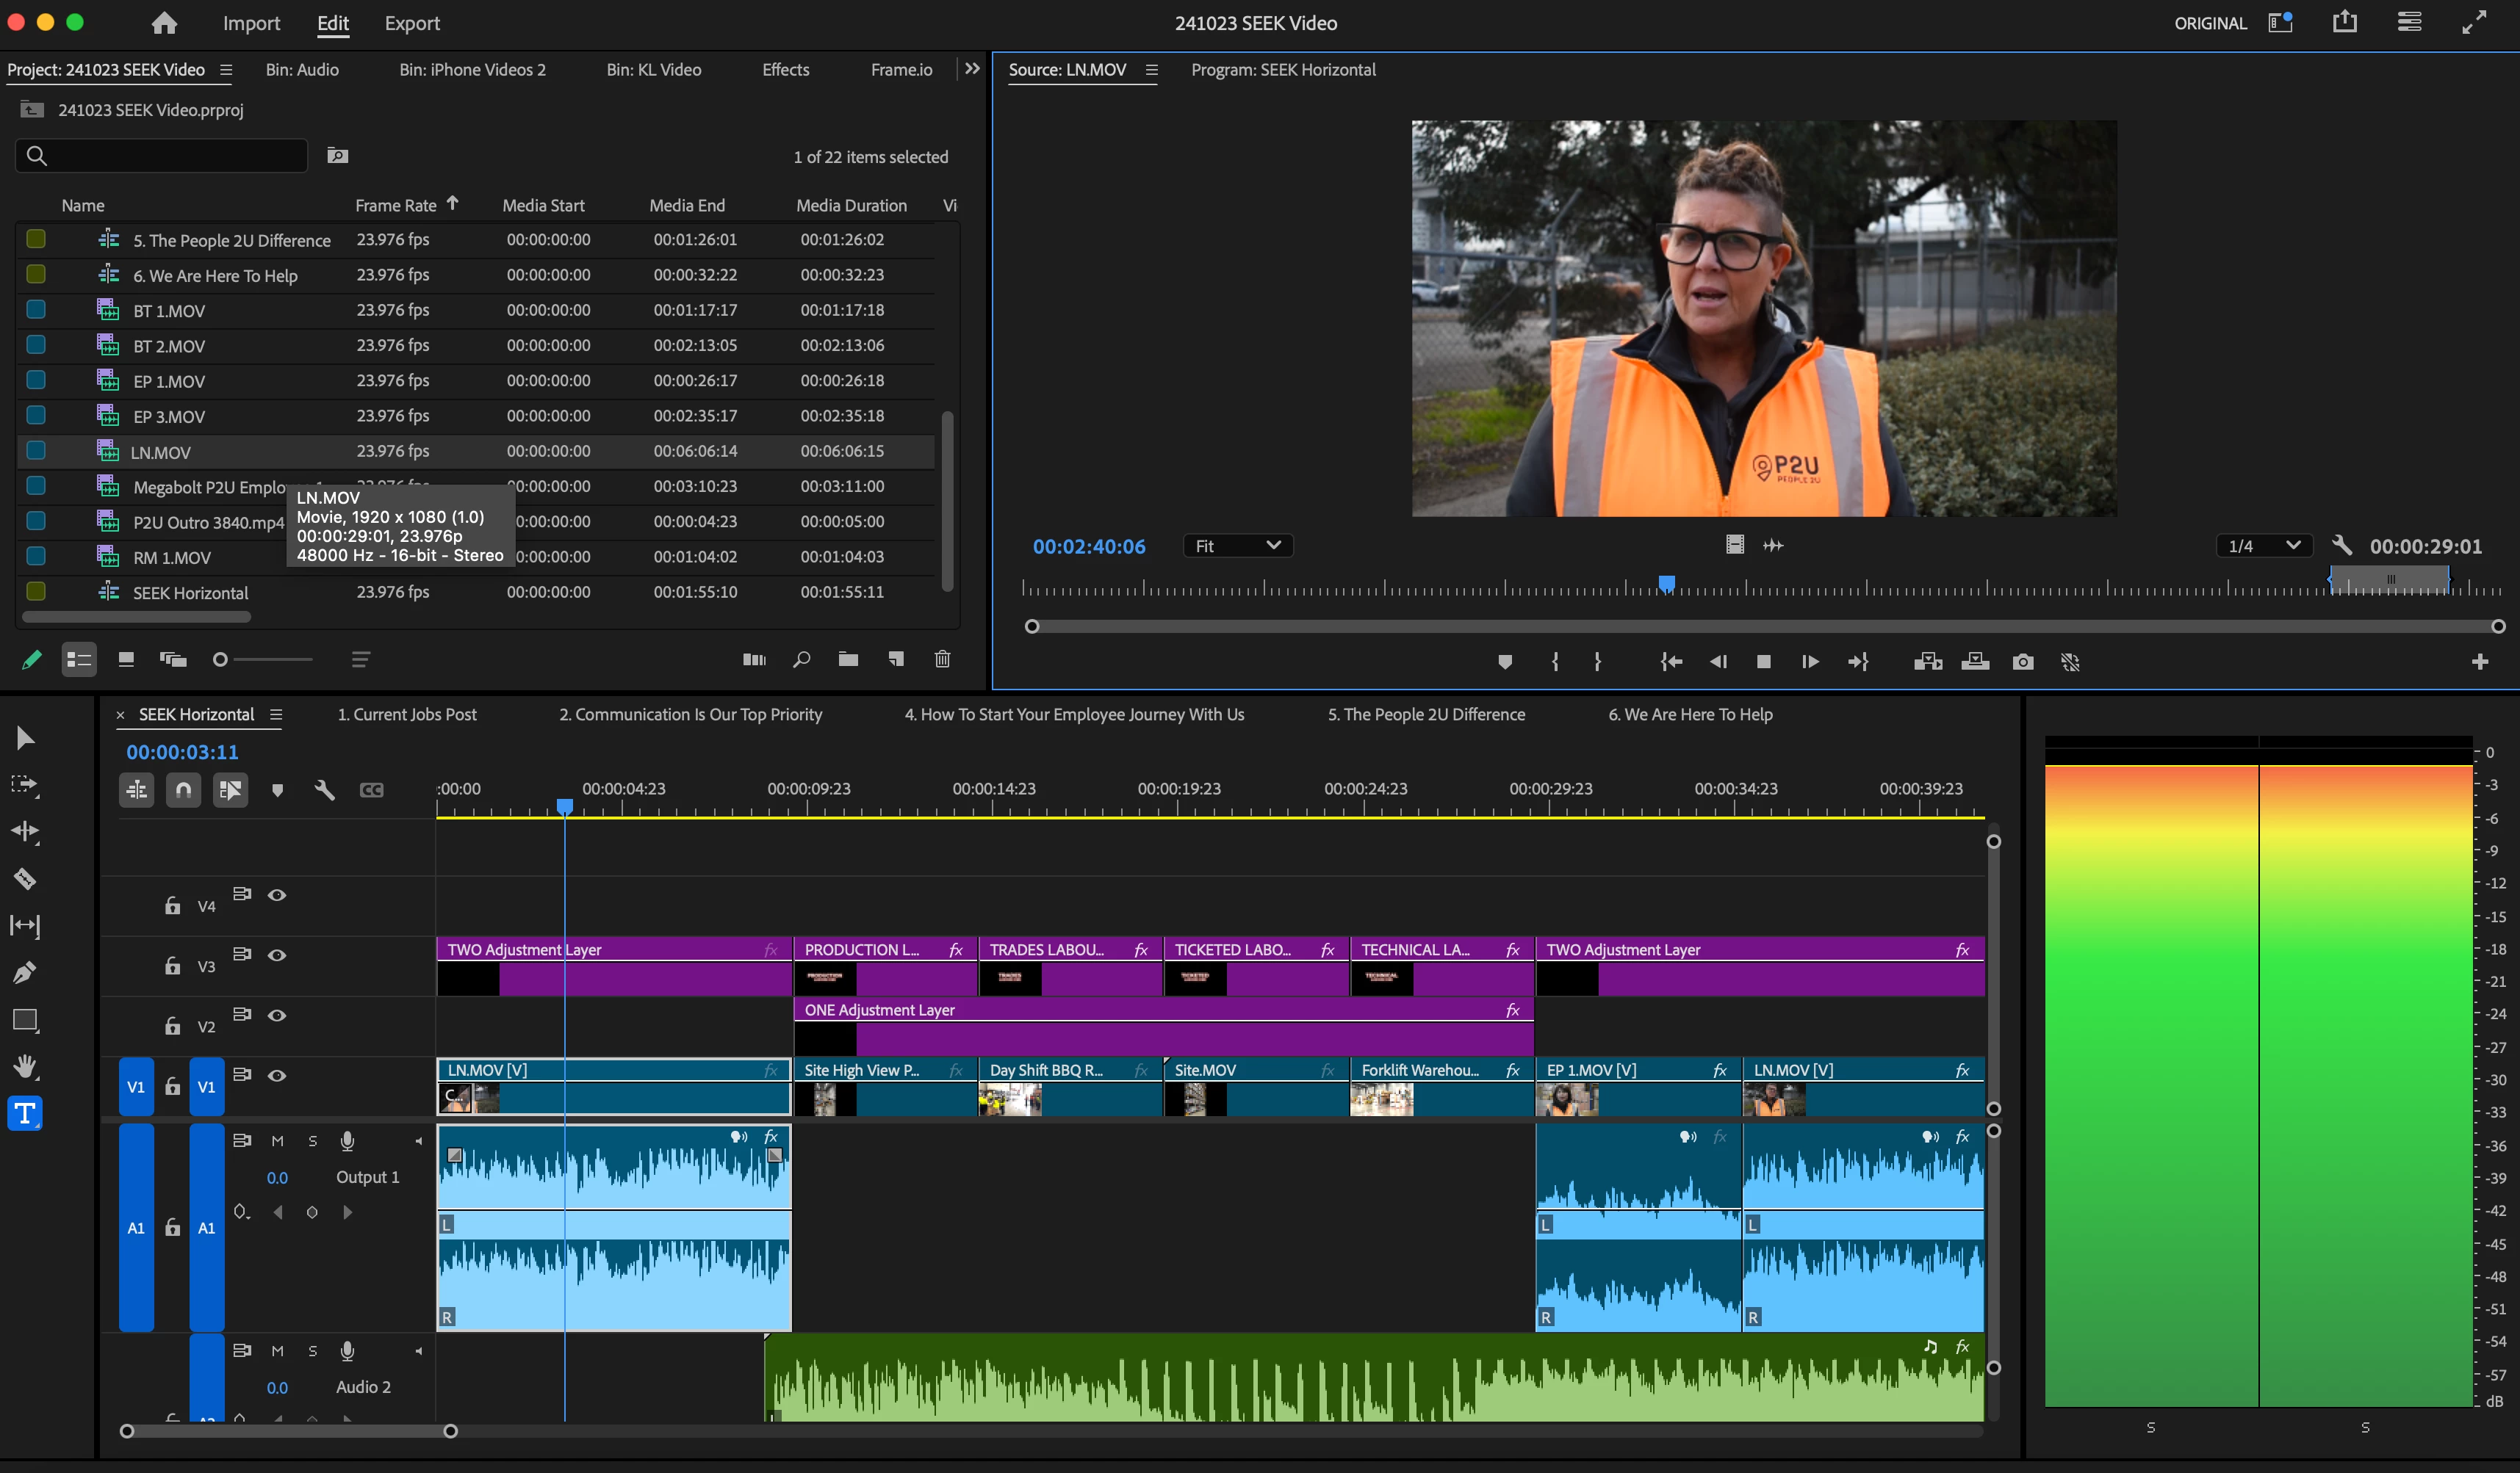Image resolution: width=2520 pixels, height=1473 pixels.
Task: Click Mark In bracket in Source monitor
Action: pos(1555,662)
